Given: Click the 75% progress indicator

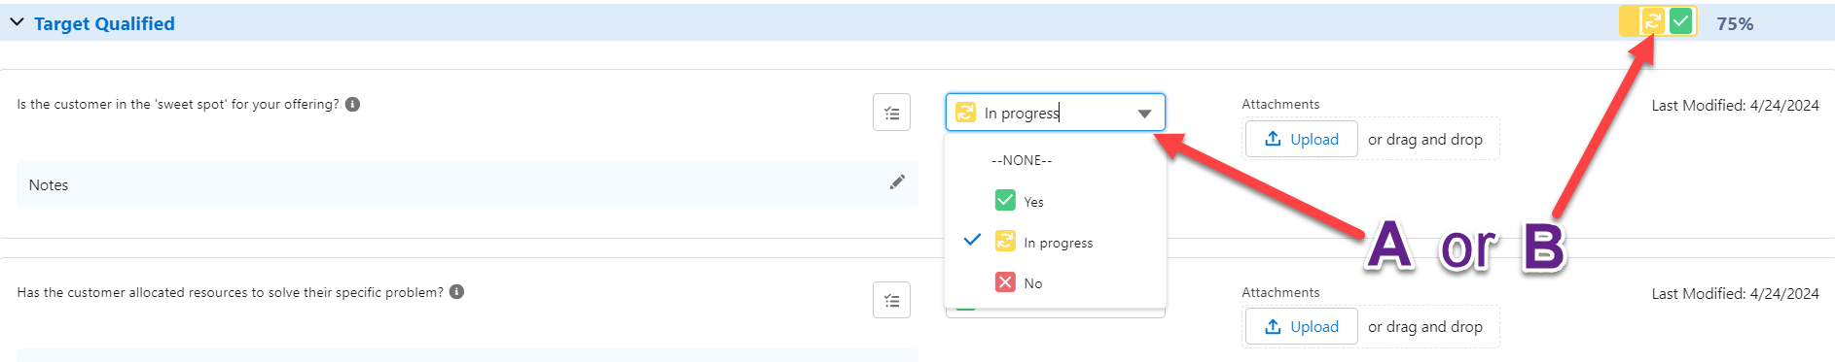Looking at the screenshot, I should click(x=1735, y=24).
